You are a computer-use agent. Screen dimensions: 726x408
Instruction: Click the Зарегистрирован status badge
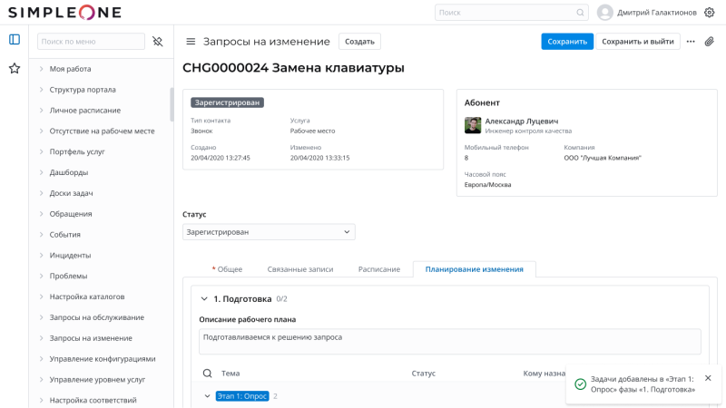(227, 102)
